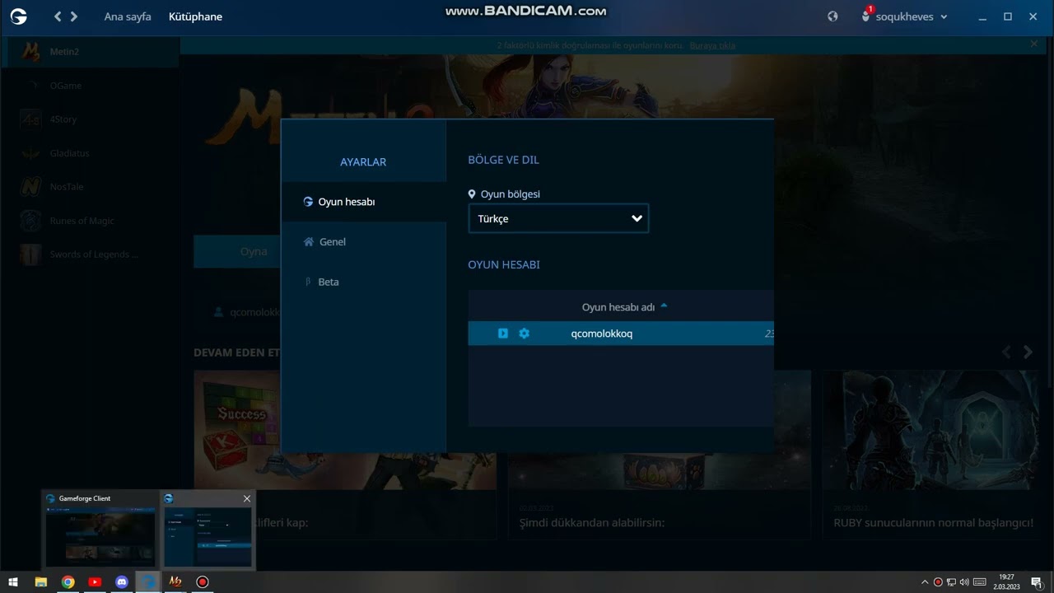
Task: Open the Metin2 taskbar icon
Action: 175,581
